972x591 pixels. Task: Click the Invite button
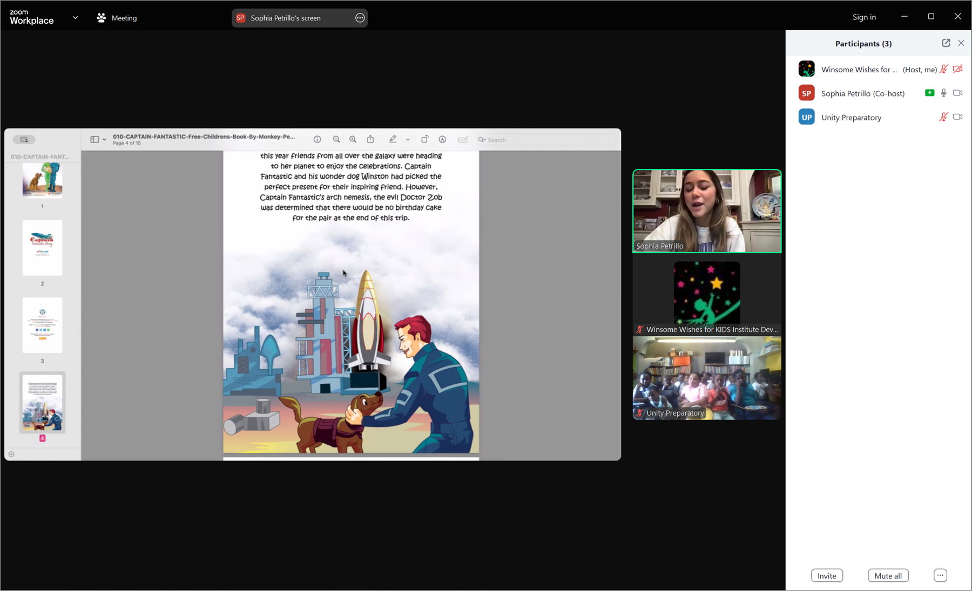tap(826, 575)
